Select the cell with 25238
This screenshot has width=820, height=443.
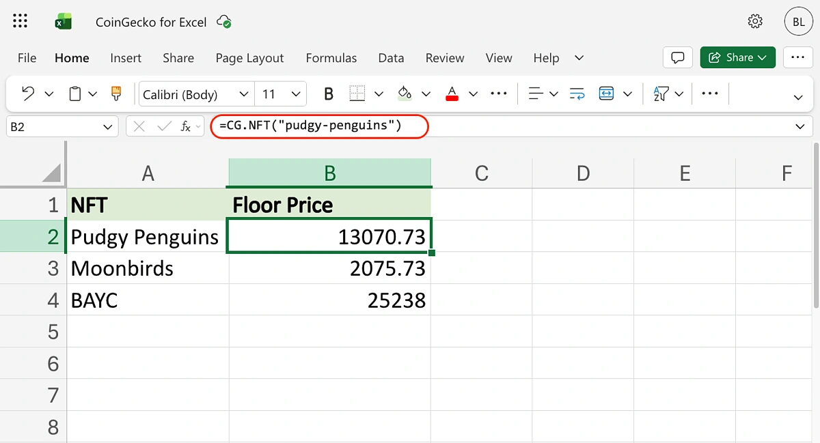330,300
